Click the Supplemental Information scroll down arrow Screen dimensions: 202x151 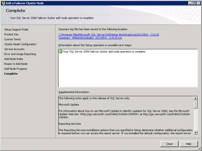tap(195, 133)
